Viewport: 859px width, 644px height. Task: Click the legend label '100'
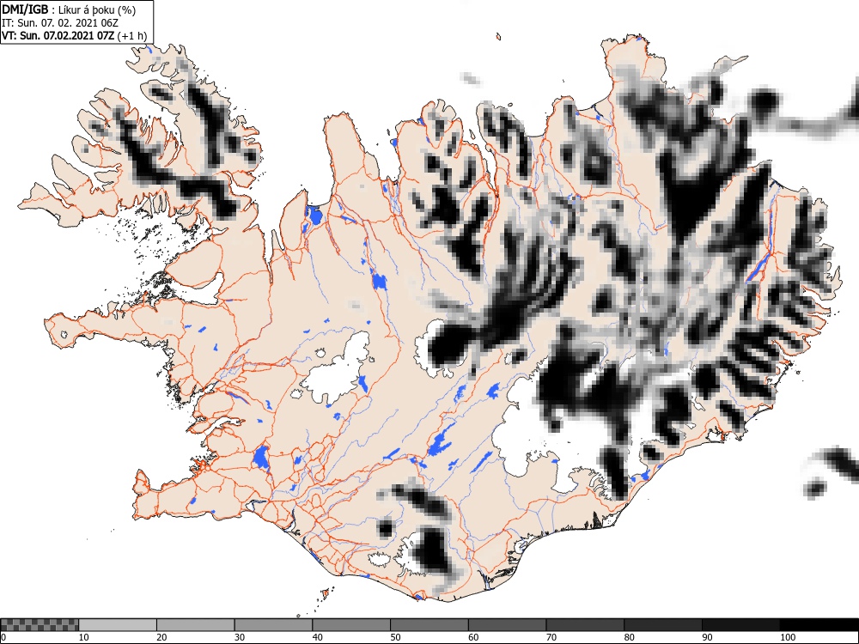coord(788,637)
